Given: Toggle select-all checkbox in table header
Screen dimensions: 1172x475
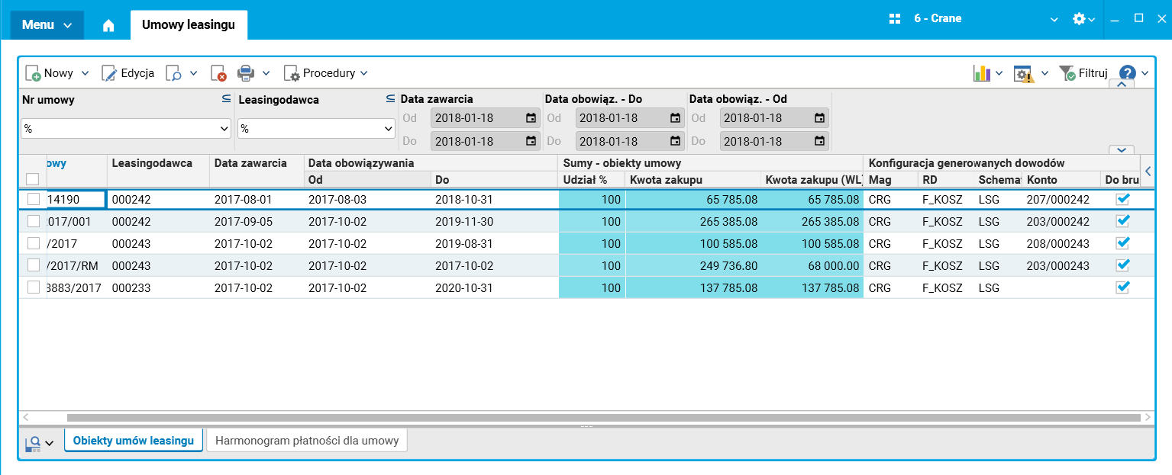Looking at the screenshot, I should click(x=33, y=179).
